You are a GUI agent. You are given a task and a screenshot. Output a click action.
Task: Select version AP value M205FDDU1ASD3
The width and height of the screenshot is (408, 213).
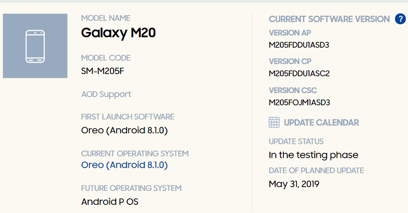point(299,45)
